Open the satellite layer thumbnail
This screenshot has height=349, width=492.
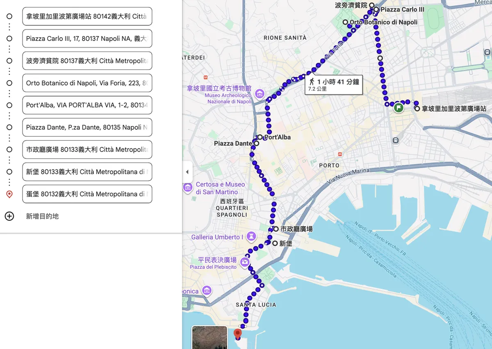point(210,337)
